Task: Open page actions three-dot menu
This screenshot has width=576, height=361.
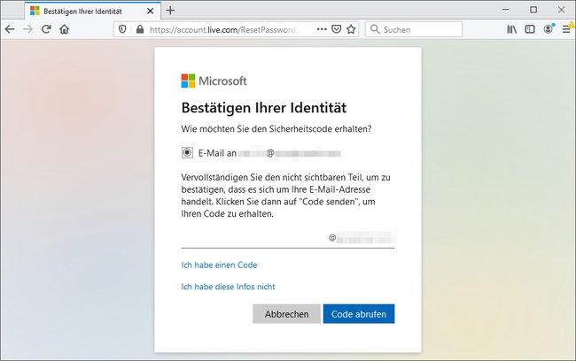Action: (322, 29)
